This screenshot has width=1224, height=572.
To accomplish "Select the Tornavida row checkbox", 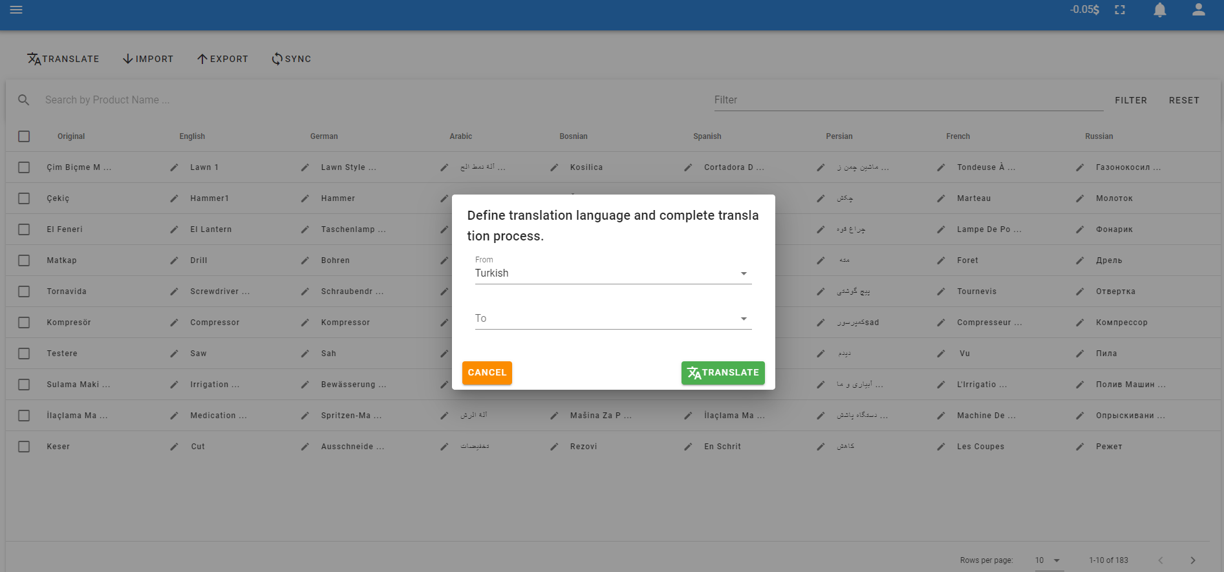I will (x=24, y=291).
